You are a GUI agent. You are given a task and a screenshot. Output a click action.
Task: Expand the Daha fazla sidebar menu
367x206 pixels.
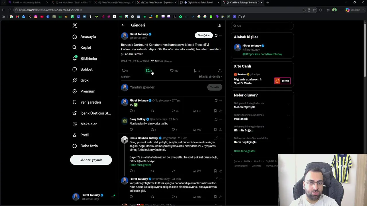point(85,146)
